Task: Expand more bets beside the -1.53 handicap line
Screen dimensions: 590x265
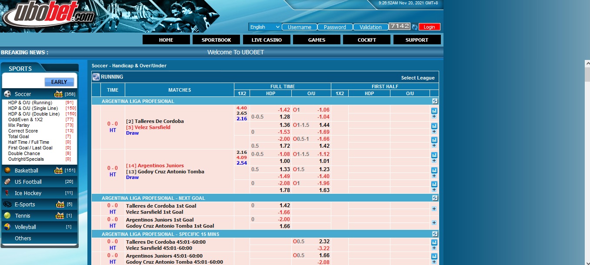Action: pos(434,132)
